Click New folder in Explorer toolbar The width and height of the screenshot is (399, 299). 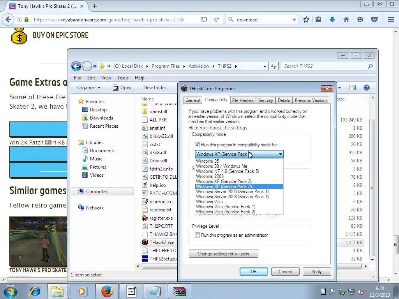point(155,88)
